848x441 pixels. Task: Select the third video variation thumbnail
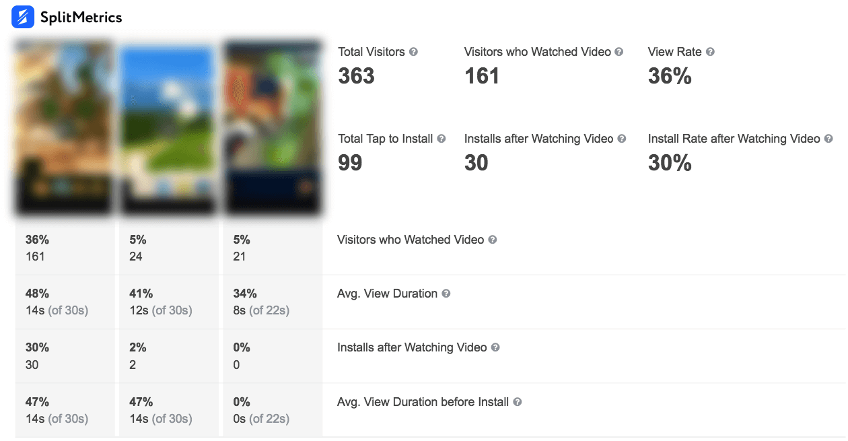coord(273,127)
